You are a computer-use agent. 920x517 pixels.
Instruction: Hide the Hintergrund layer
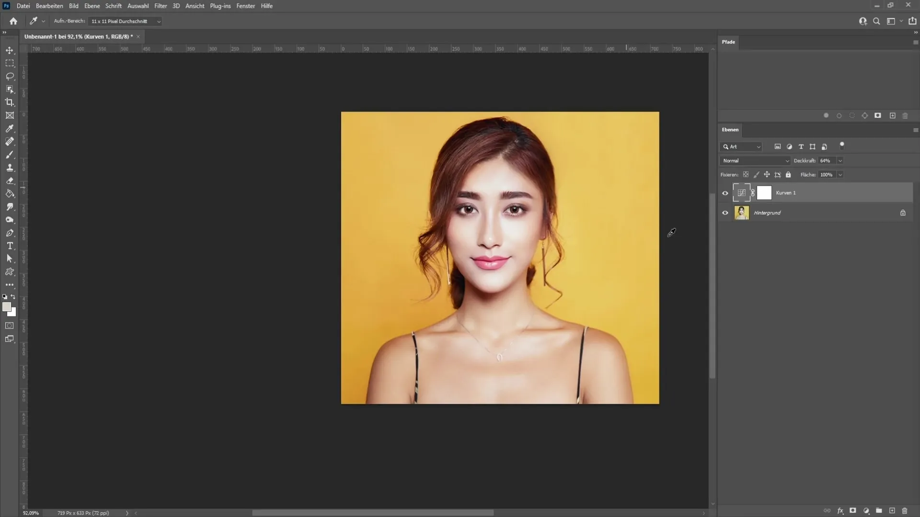[x=725, y=213]
